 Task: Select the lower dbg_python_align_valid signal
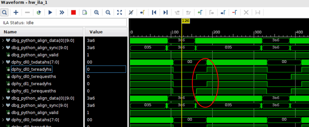[35, 113]
